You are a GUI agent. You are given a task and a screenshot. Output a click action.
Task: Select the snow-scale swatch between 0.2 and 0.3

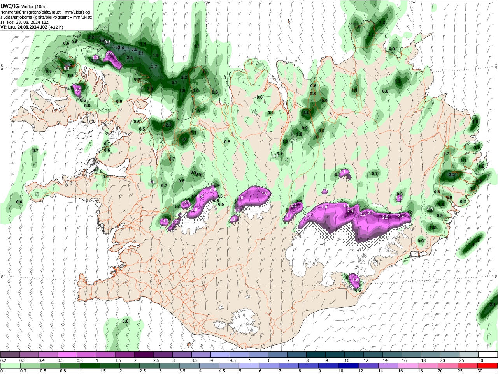(10, 355)
